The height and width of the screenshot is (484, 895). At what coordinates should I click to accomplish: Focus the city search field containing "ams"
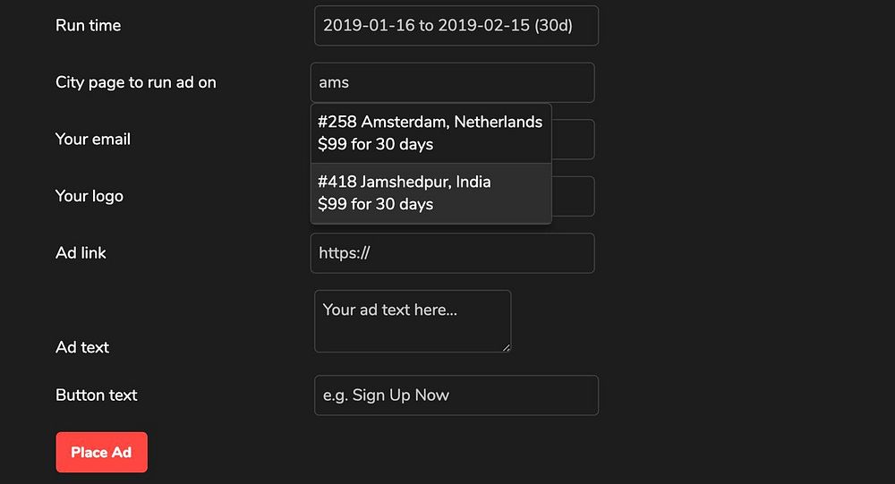point(452,82)
